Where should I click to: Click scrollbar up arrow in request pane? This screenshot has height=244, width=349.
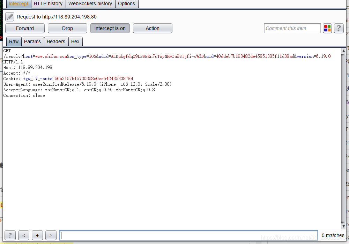click(343, 51)
